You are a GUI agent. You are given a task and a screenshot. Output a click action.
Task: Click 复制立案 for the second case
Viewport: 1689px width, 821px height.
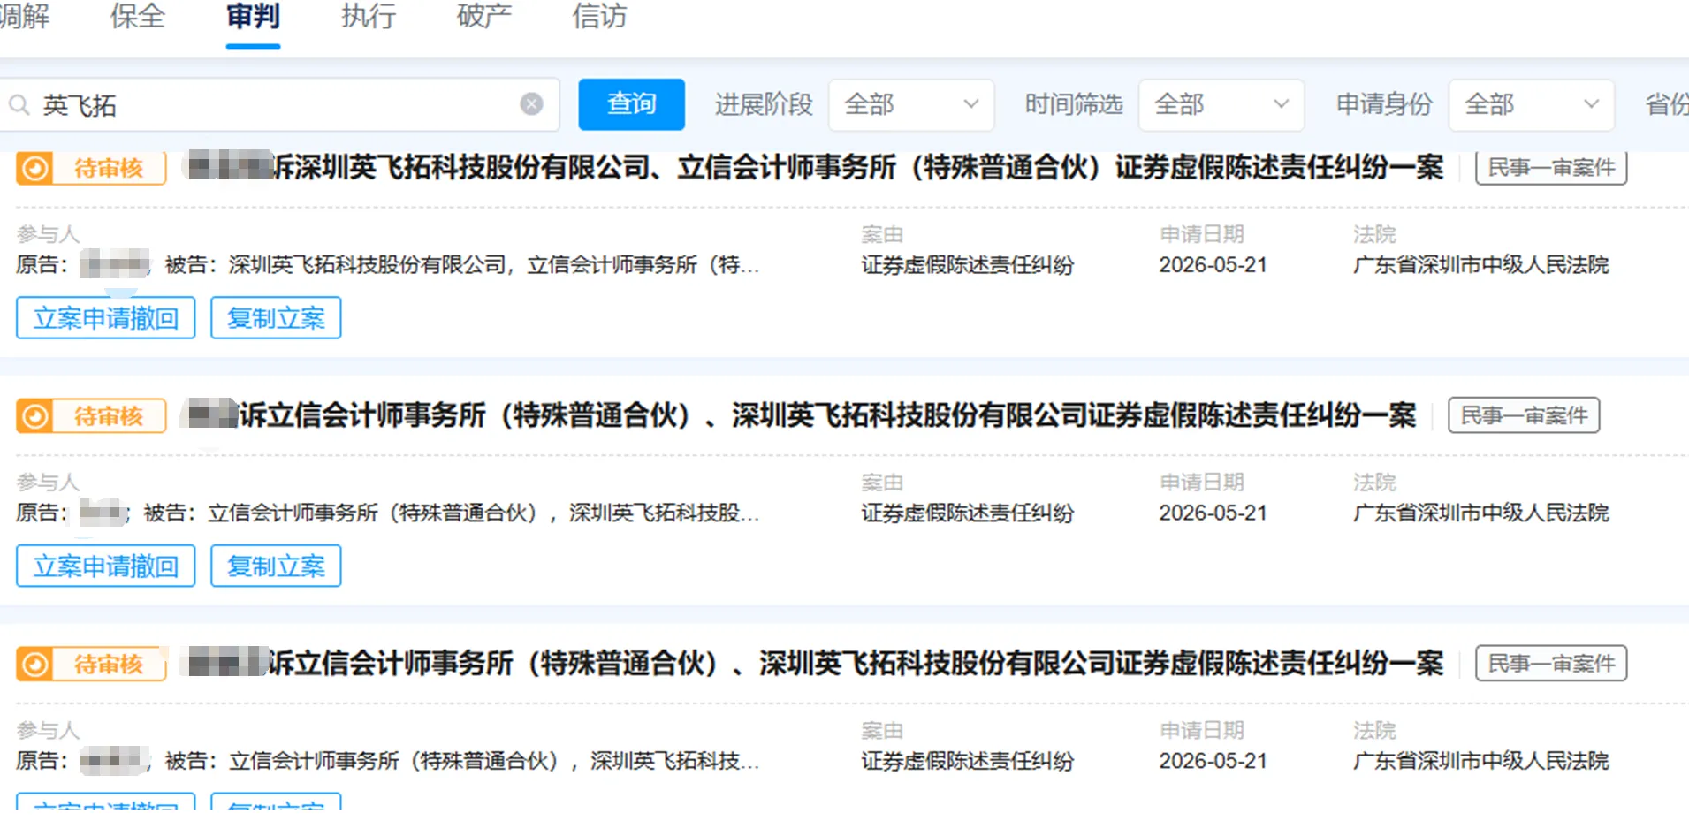276,566
